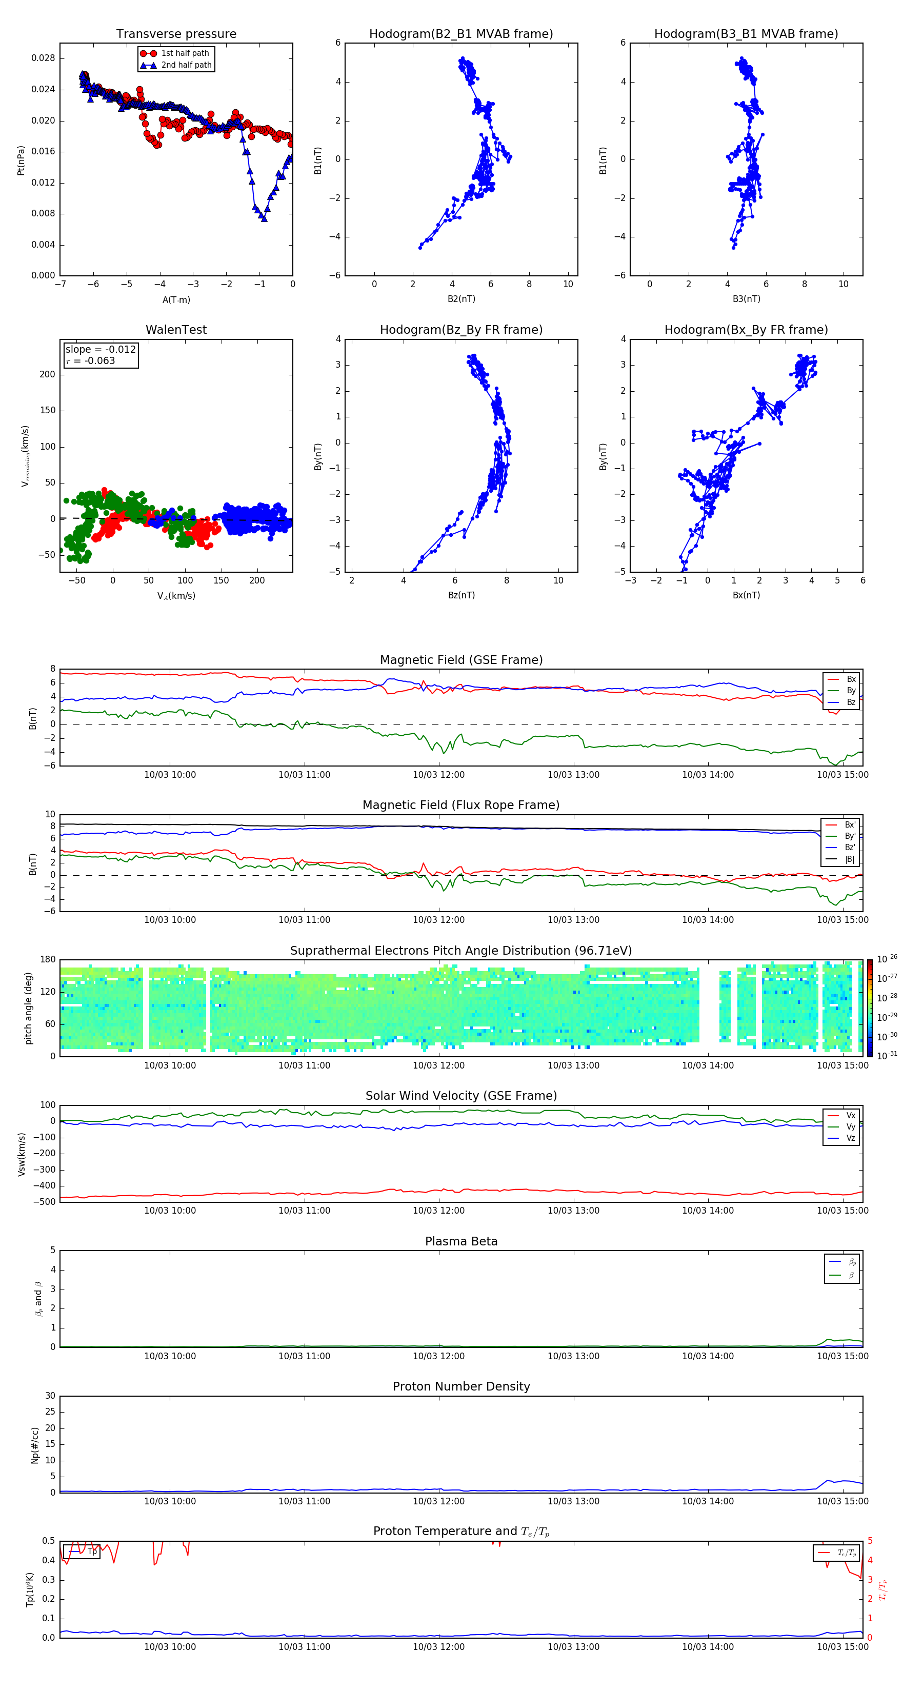
Task: Click the 'Np(#/cc)' axis label
Action: coord(35,1445)
